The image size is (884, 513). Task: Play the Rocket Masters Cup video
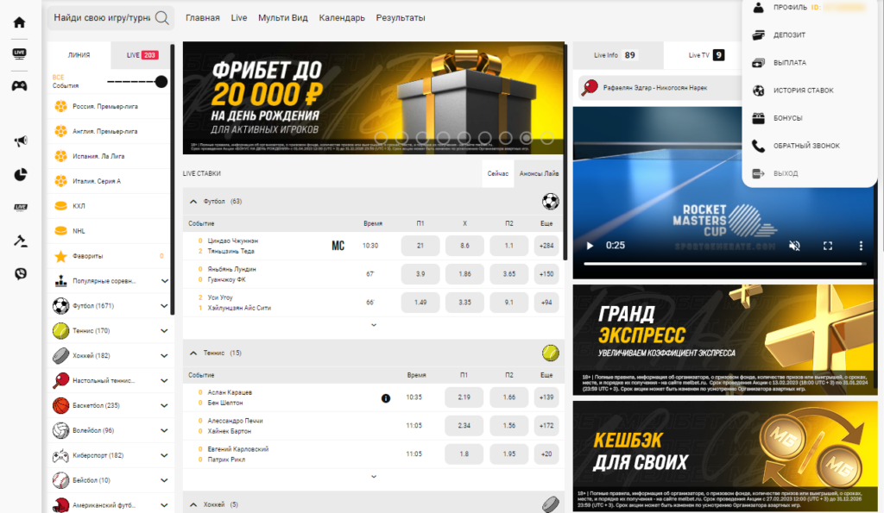590,246
